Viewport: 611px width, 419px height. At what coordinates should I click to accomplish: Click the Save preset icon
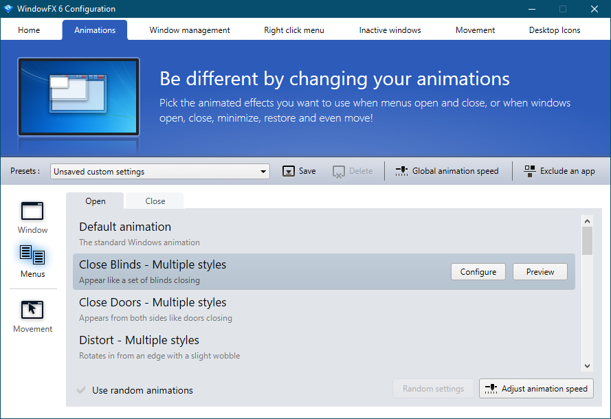(289, 171)
